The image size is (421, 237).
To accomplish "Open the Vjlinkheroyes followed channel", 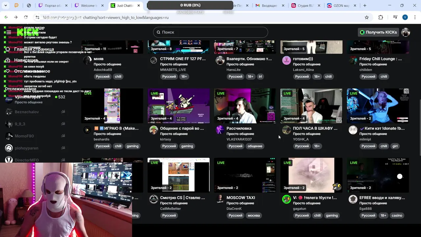I will point(36,99).
